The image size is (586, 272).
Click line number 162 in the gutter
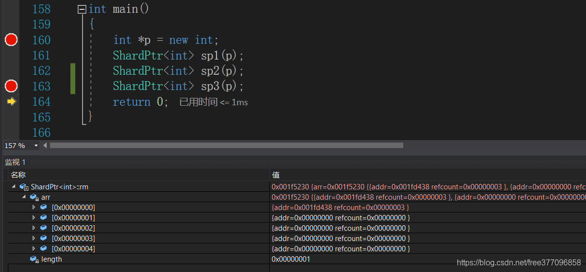tap(41, 71)
